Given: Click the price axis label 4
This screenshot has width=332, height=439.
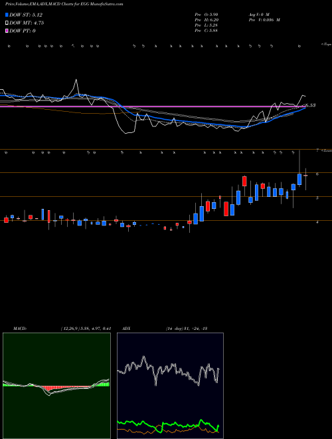Looking at the screenshot, I should tap(317, 222).
